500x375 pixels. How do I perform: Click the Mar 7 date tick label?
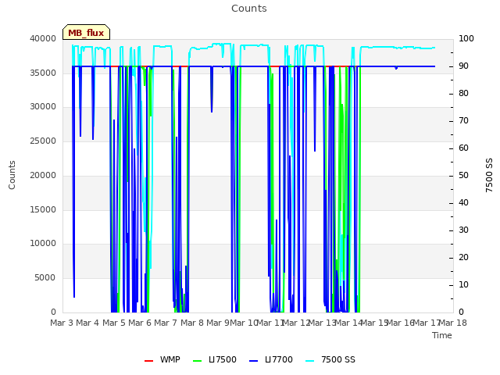[x=166, y=323]
